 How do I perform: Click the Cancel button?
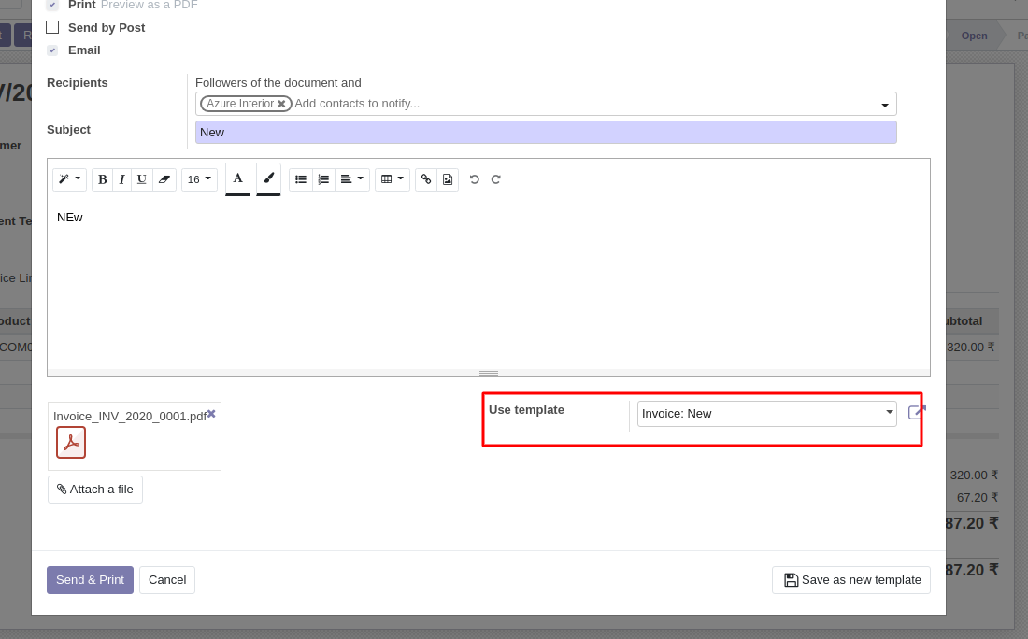[x=167, y=580]
